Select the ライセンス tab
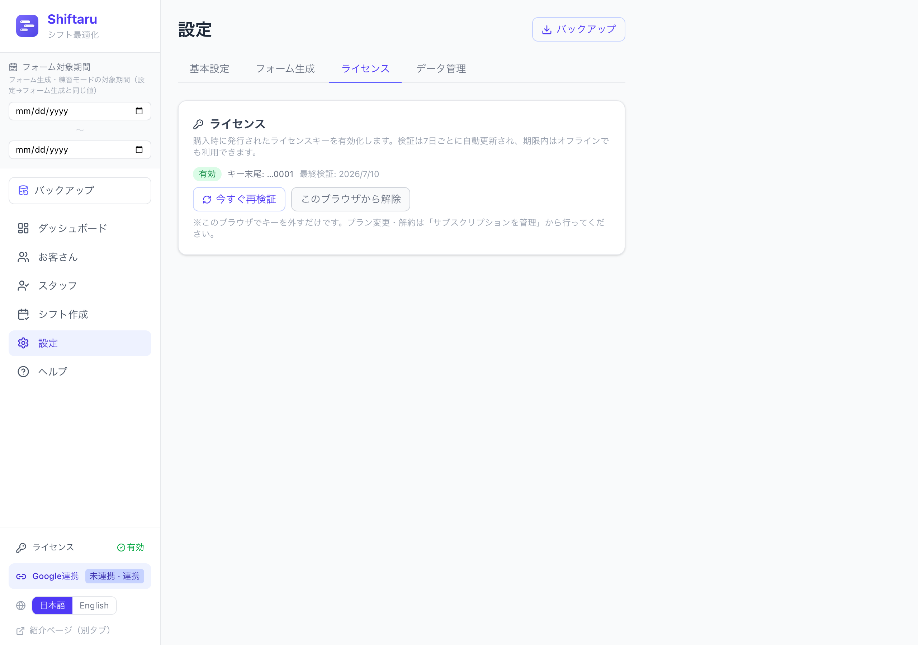The width and height of the screenshot is (918, 645). 365,69
